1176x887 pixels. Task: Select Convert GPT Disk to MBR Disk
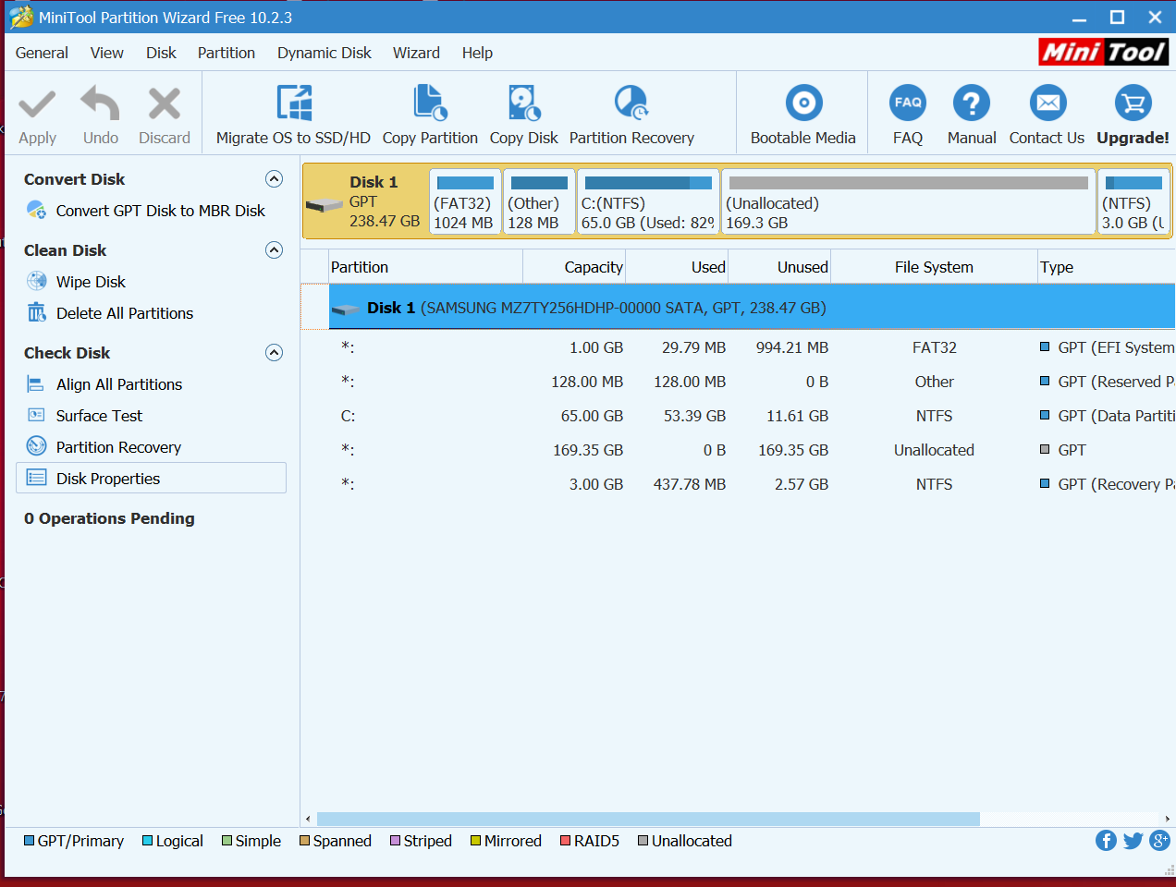[x=160, y=211]
